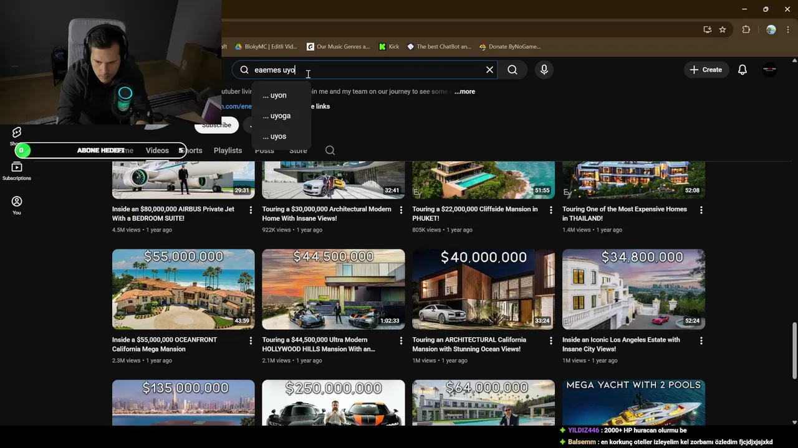Open the browser extensions puzzle icon
The height and width of the screenshot is (448, 798).
(746, 29)
